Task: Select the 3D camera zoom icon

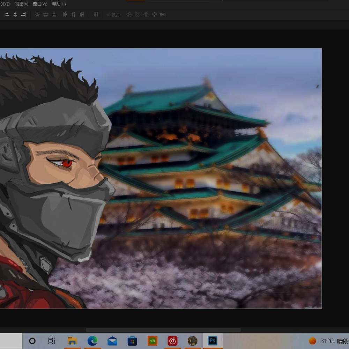Action: 163,15
